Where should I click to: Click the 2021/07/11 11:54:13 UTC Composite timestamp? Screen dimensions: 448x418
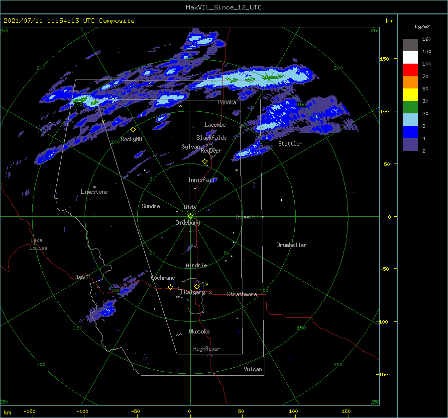click(69, 21)
